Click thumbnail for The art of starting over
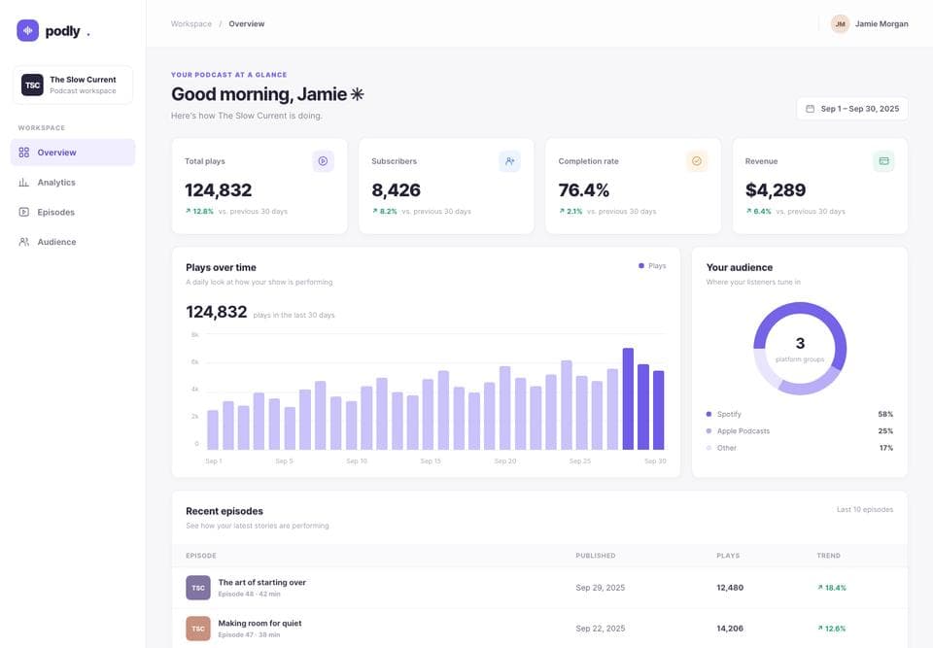 pos(198,588)
